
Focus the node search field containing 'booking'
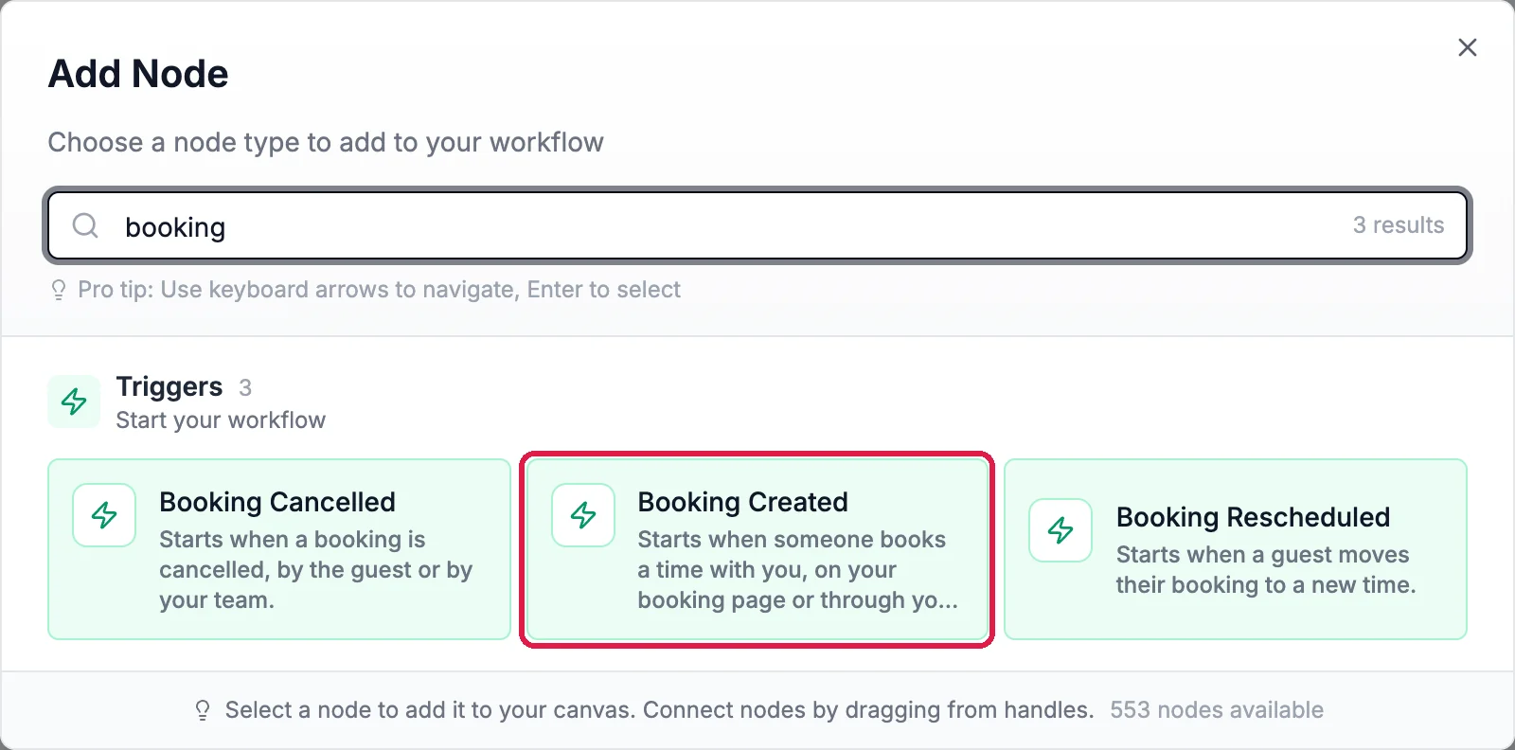coord(757,225)
